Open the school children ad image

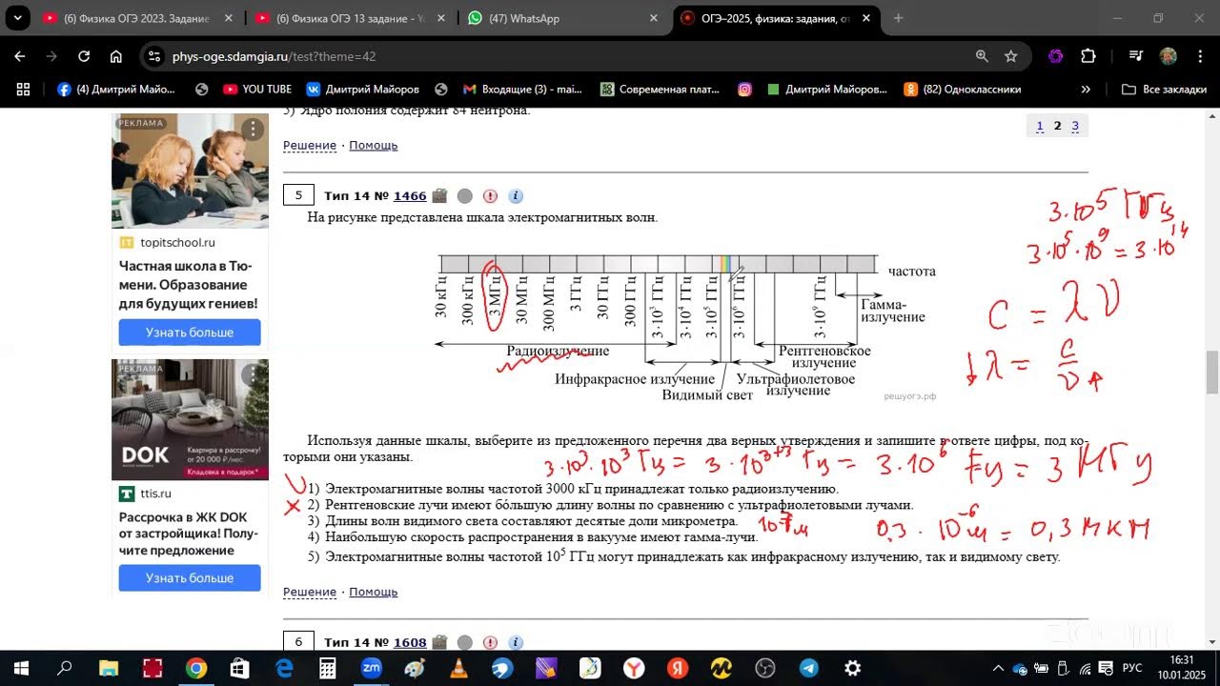coord(190,171)
